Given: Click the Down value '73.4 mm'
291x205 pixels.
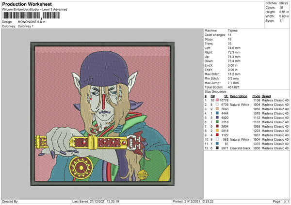Looking at the screenshot, I should coord(234,61).
